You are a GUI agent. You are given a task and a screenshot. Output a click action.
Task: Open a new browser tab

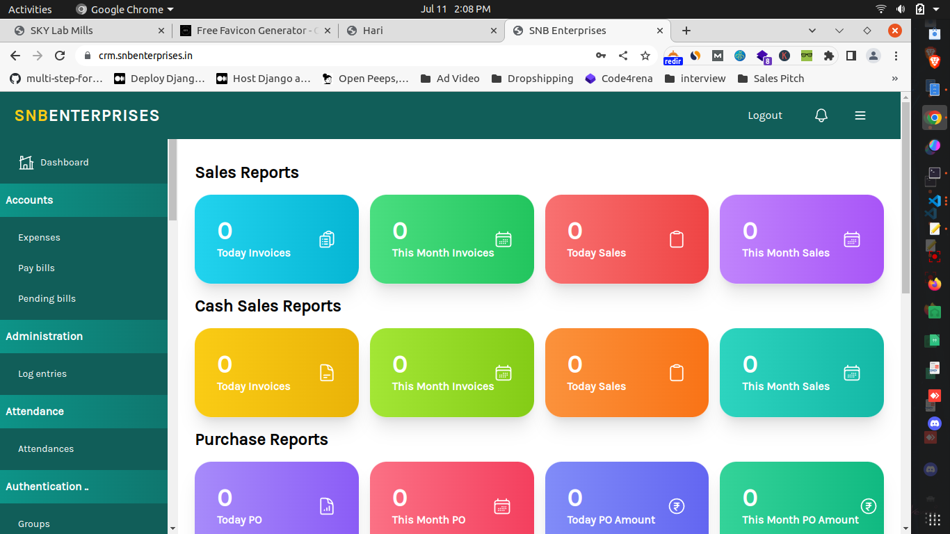coord(686,31)
